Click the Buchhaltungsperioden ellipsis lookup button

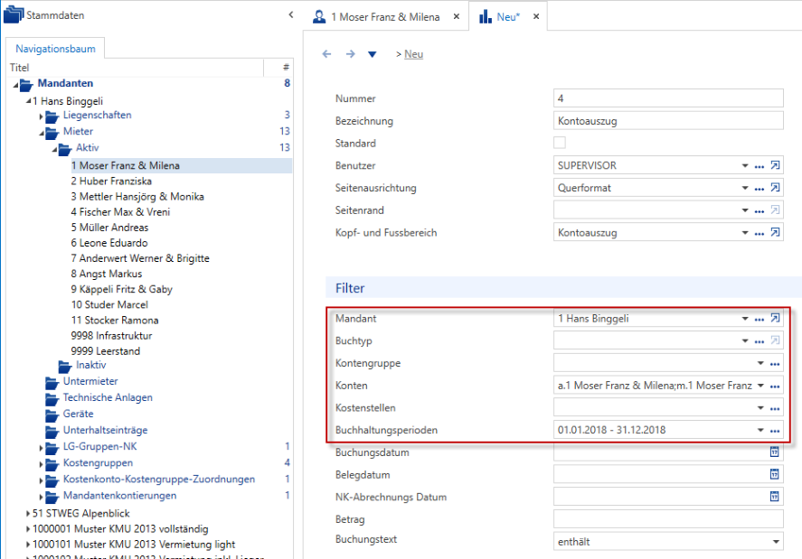775,431
